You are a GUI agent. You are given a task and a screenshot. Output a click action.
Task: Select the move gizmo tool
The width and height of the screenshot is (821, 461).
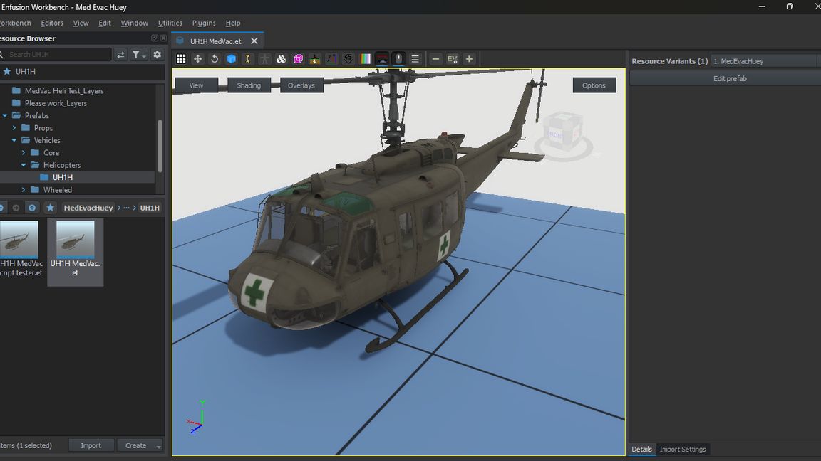[x=198, y=59]
